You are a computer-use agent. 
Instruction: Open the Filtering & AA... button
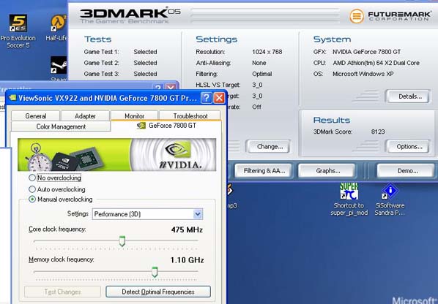point(264,171)
